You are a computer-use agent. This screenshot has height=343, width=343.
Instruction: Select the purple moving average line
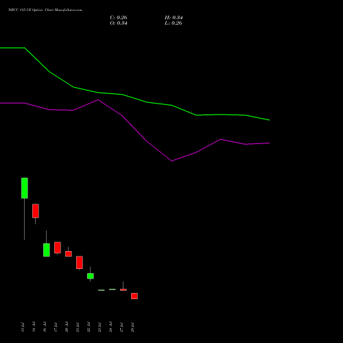click(x=135, y=128)
